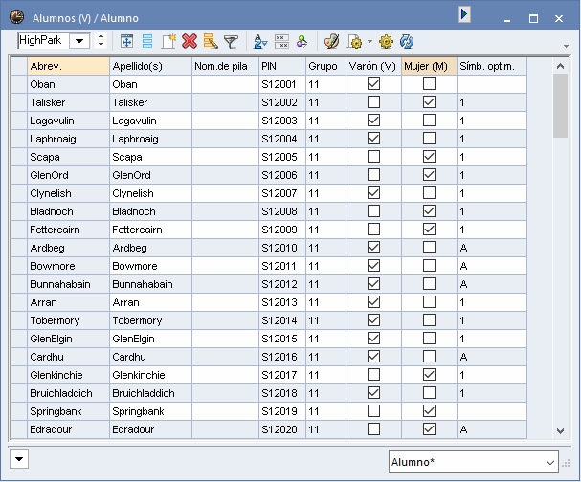
Task: Click the yellow gear settings icon
Action: 386,41
